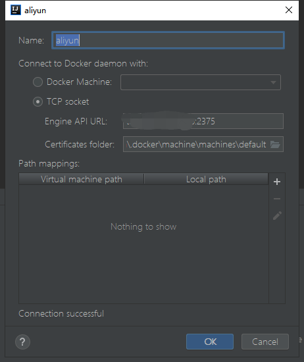Select the Docker Machine radio button
The width and height of the screenshot is (304, 362).
click(38, 82)
